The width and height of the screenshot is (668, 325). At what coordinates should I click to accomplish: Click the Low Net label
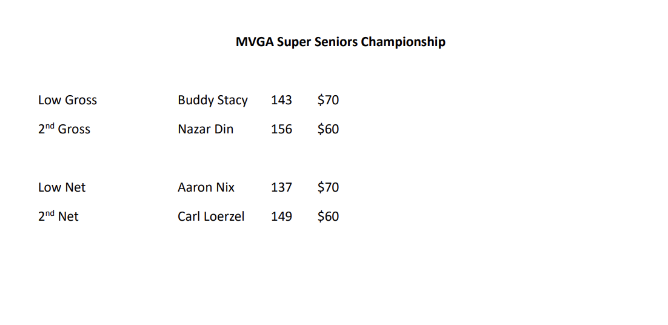tap(62, 187)
